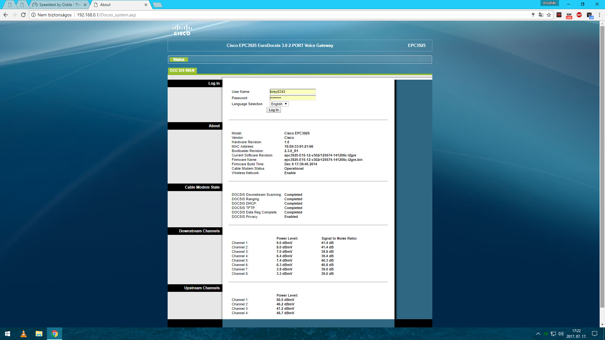Click the volume speaker tray icon
This screenshot has height=340, width=605.
[561, 334]
